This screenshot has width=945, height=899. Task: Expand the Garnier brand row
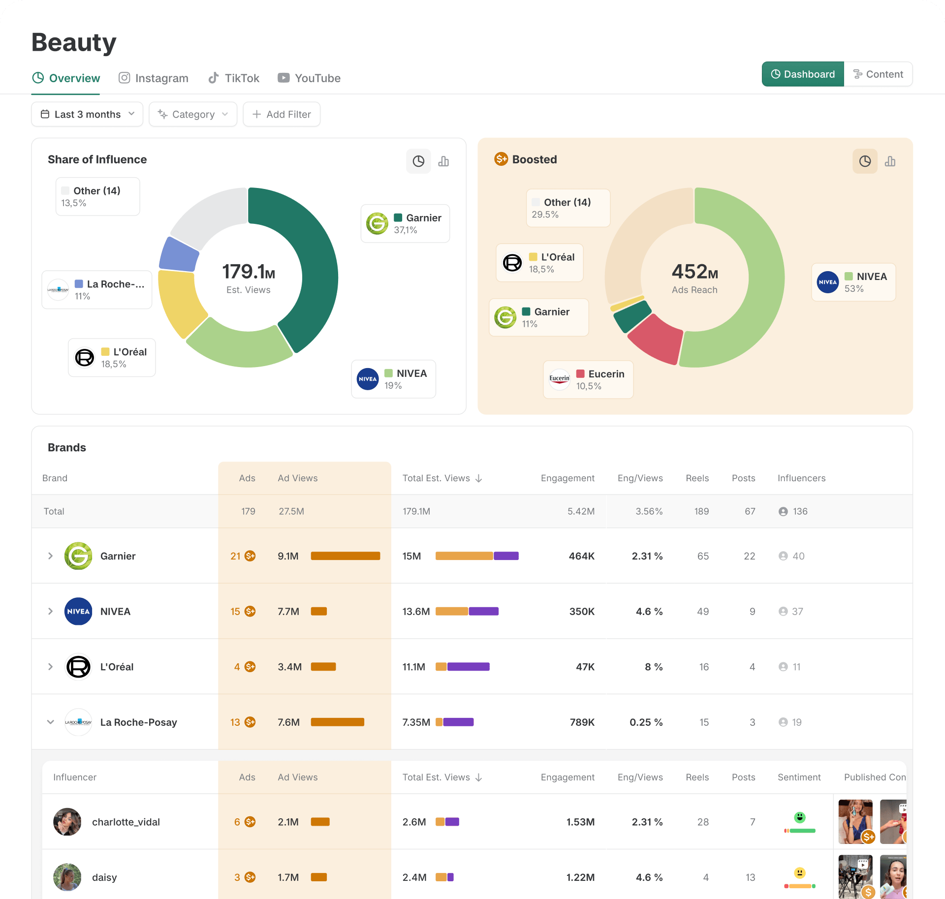pyautogui.click(x=50, y=556)
